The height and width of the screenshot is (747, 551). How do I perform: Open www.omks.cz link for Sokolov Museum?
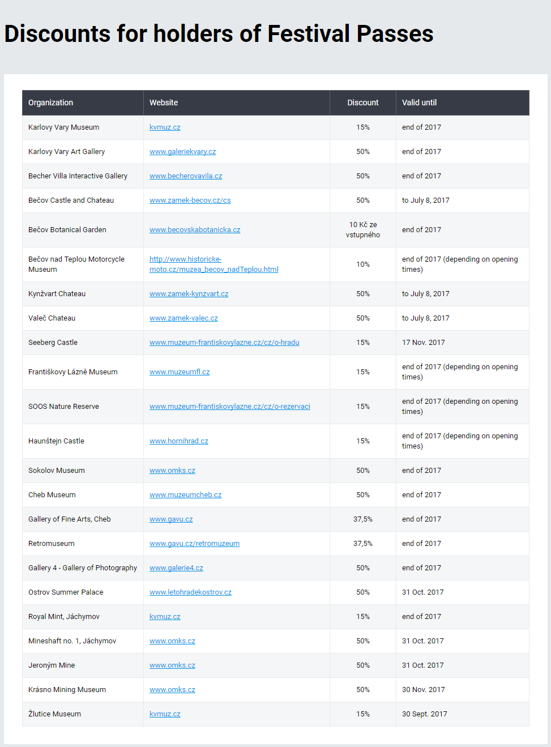click(172, 471)
